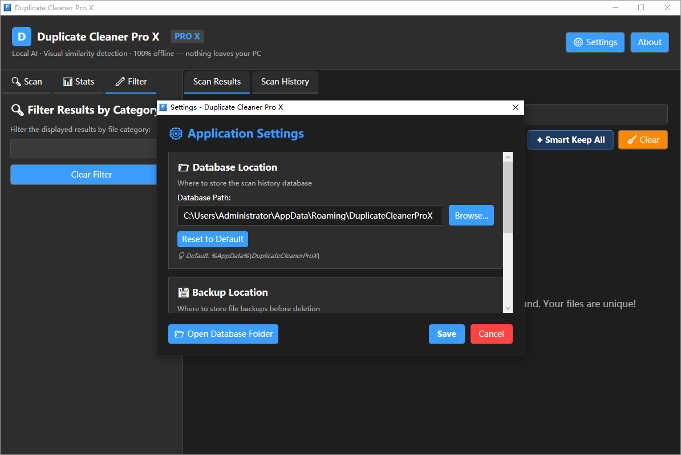Click Smart Keep All button

[x=570, y=140]
